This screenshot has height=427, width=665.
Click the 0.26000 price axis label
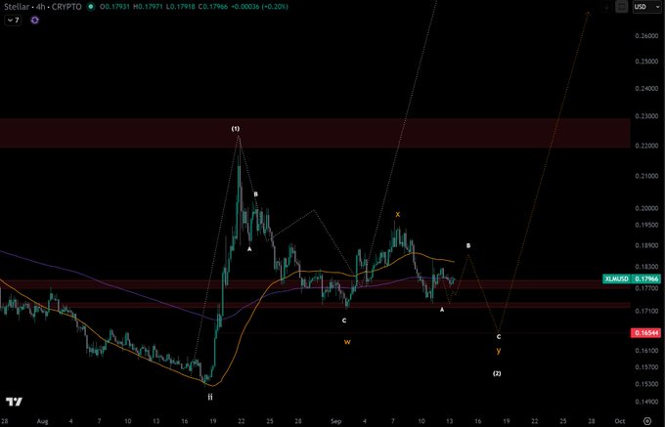point(646,36)
